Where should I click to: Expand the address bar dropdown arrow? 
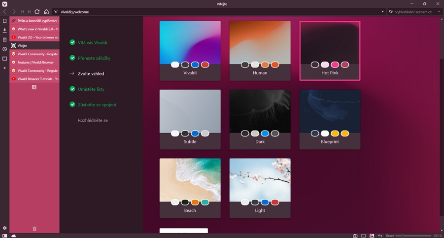click(382, 12)
